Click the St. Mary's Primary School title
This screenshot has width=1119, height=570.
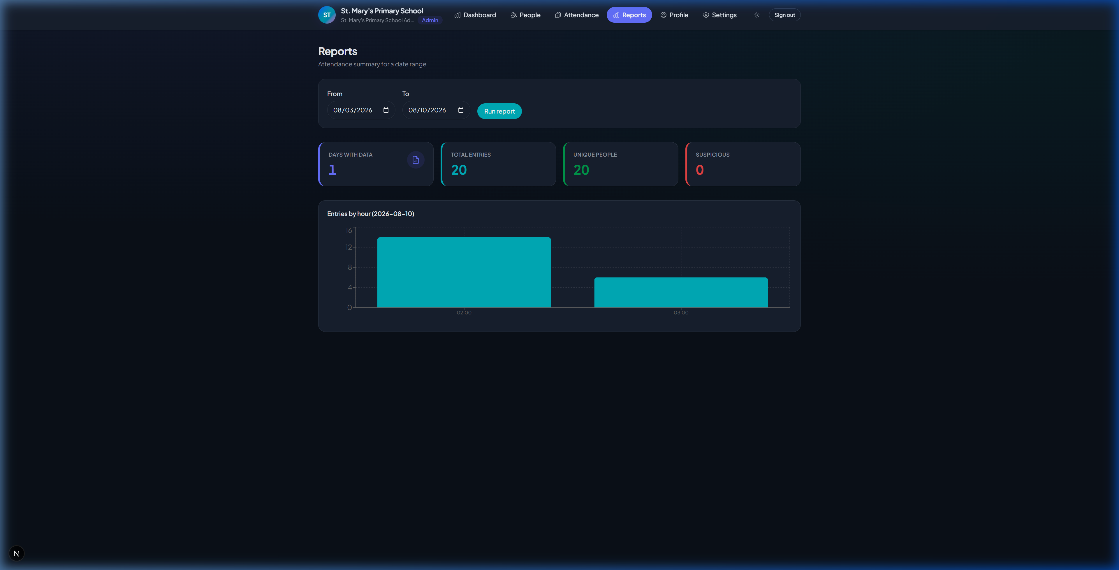[382, 11]
